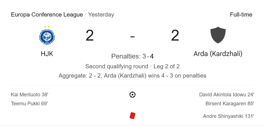Click the Aggregate 2 - 2 summary line
Image resolution: width=265 pixels, height=126 pixels.
[132, 76]
